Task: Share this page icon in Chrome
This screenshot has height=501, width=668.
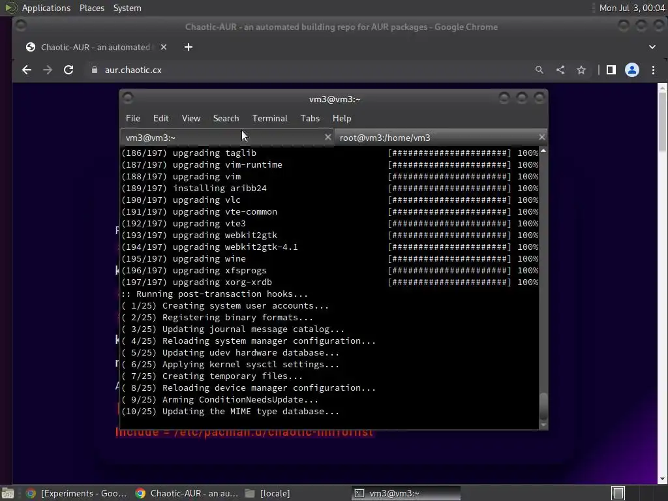Action: 560,70
